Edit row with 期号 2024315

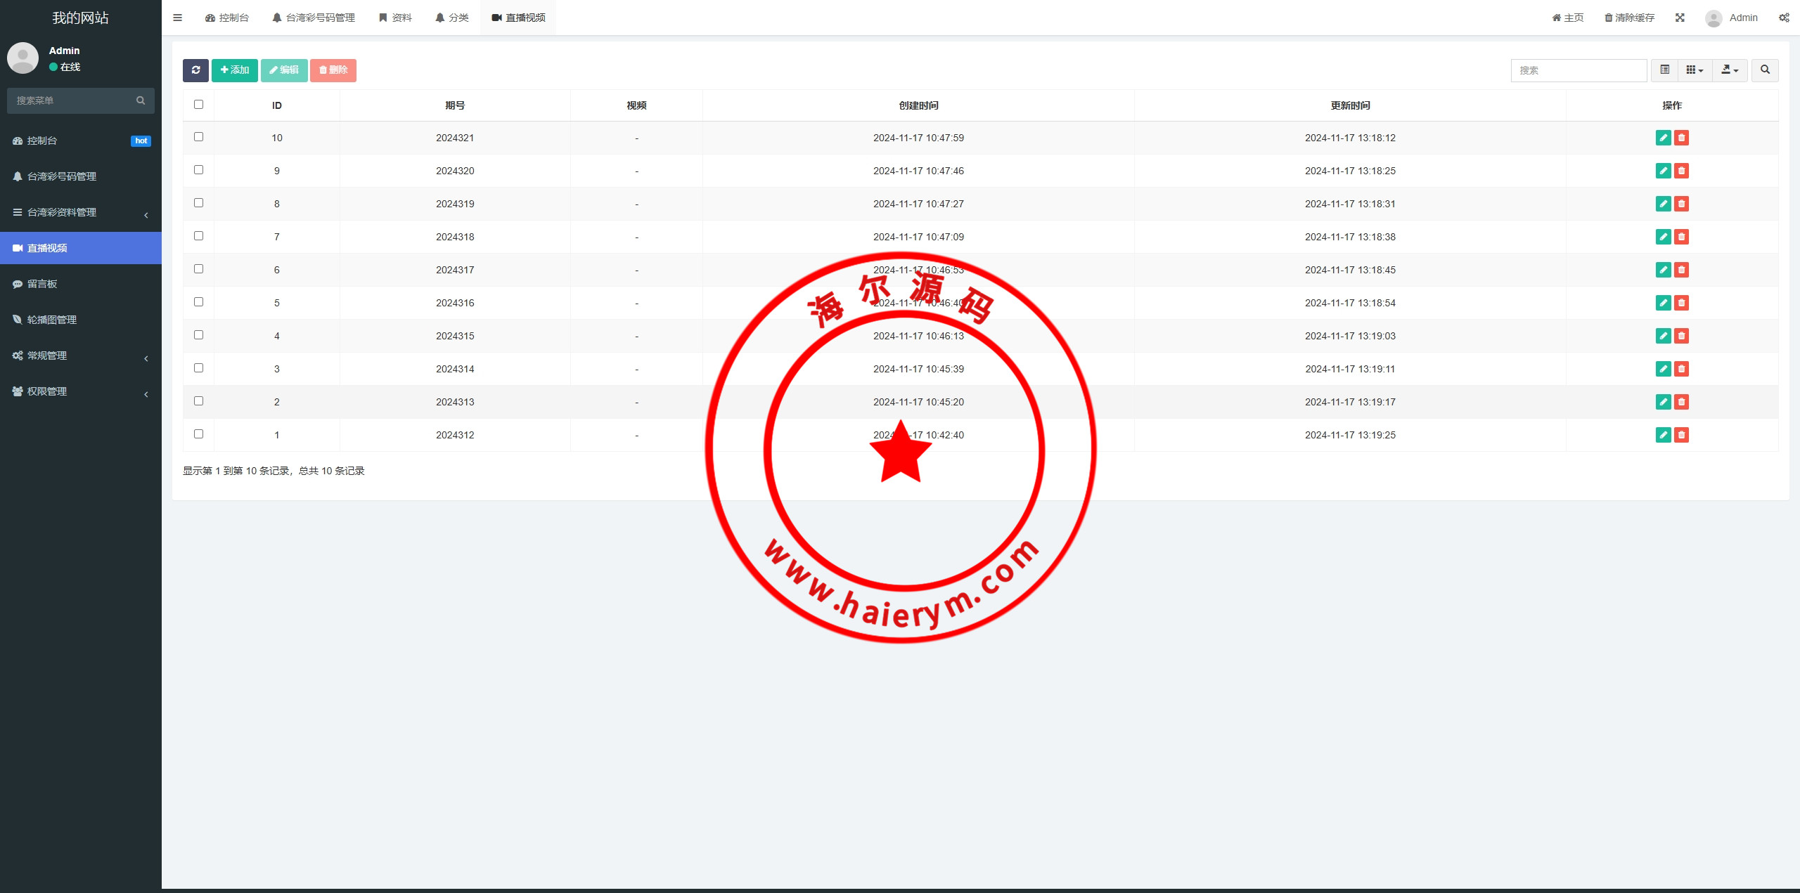1663,336
